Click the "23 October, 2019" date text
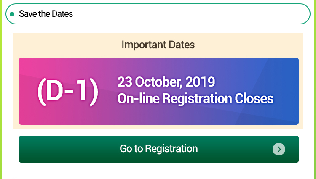The height and width of the screenshot is (179, 316). (166, 81)
